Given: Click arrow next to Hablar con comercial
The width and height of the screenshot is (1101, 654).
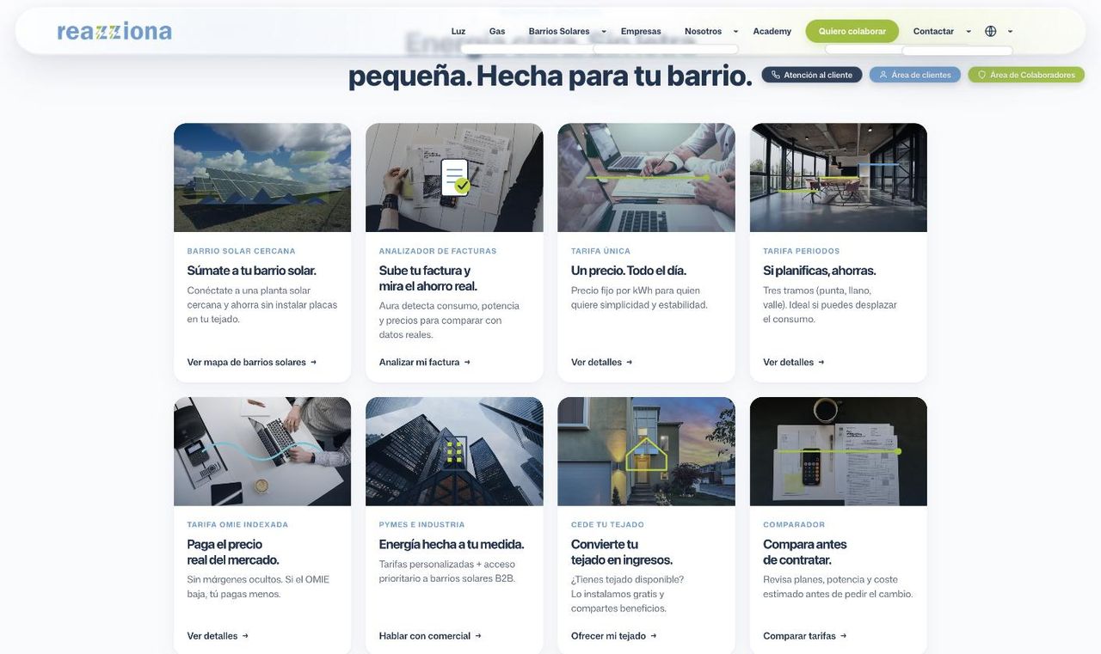Looking at the screenshot, I should [x=478, y=636].
